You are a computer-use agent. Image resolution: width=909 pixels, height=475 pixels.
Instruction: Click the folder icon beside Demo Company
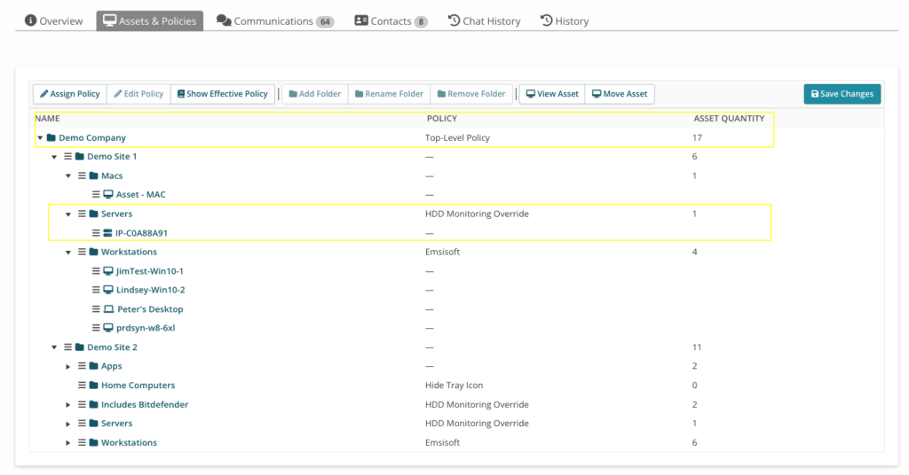tap(51, 138)
